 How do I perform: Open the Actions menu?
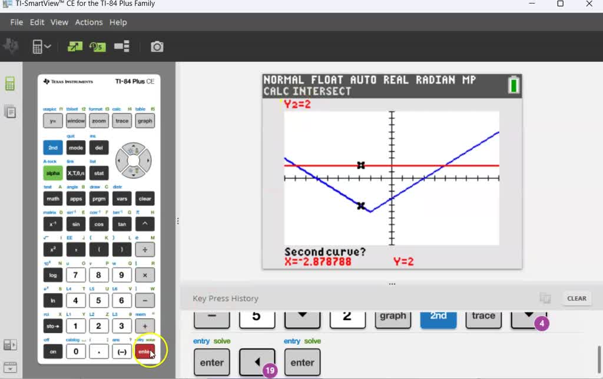(x=89, y=22)
